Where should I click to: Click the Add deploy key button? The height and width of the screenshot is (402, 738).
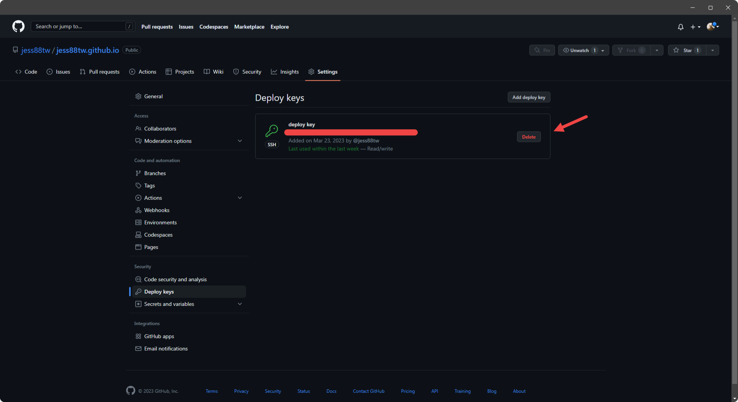[529, 97]
